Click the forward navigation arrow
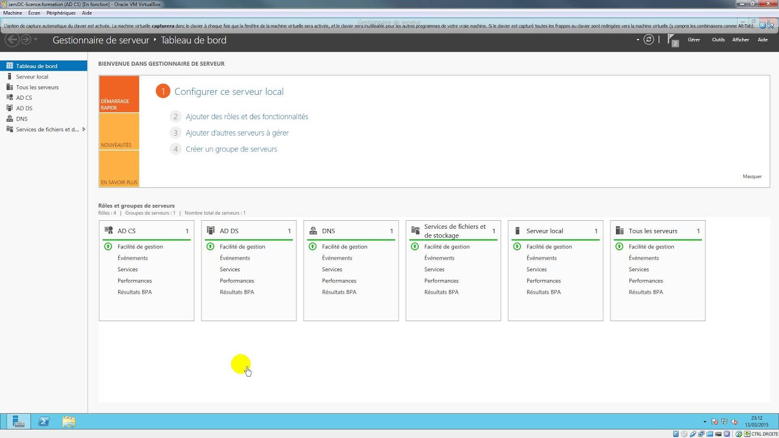 pyautogui.click(x=26, y=40)
